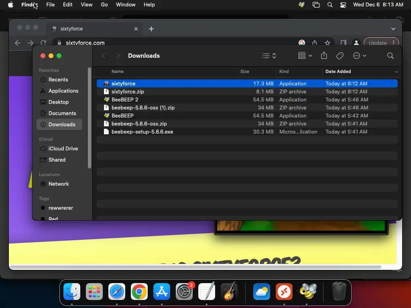Image resolution: width=411 pixels, height=308 pixels.
Task: Open search in the Finder window
Action: pyautogui.click(x=390, y=55)
